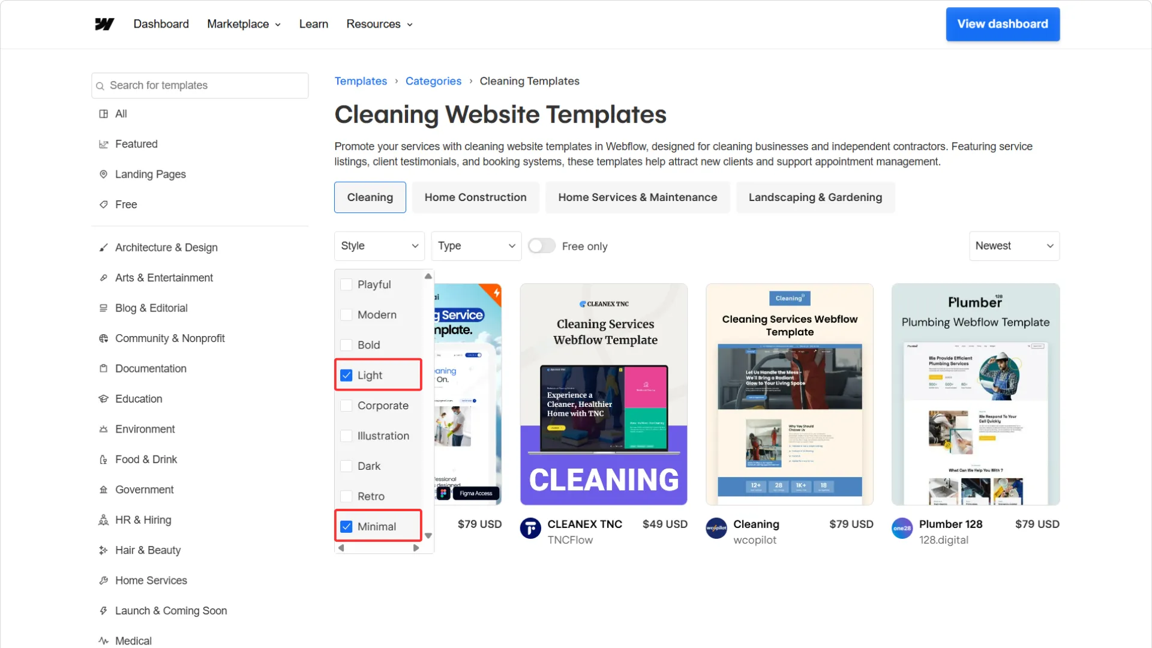Focus the Search for templates field
This screenshot has height=648, width=1152.
point(200,86)
